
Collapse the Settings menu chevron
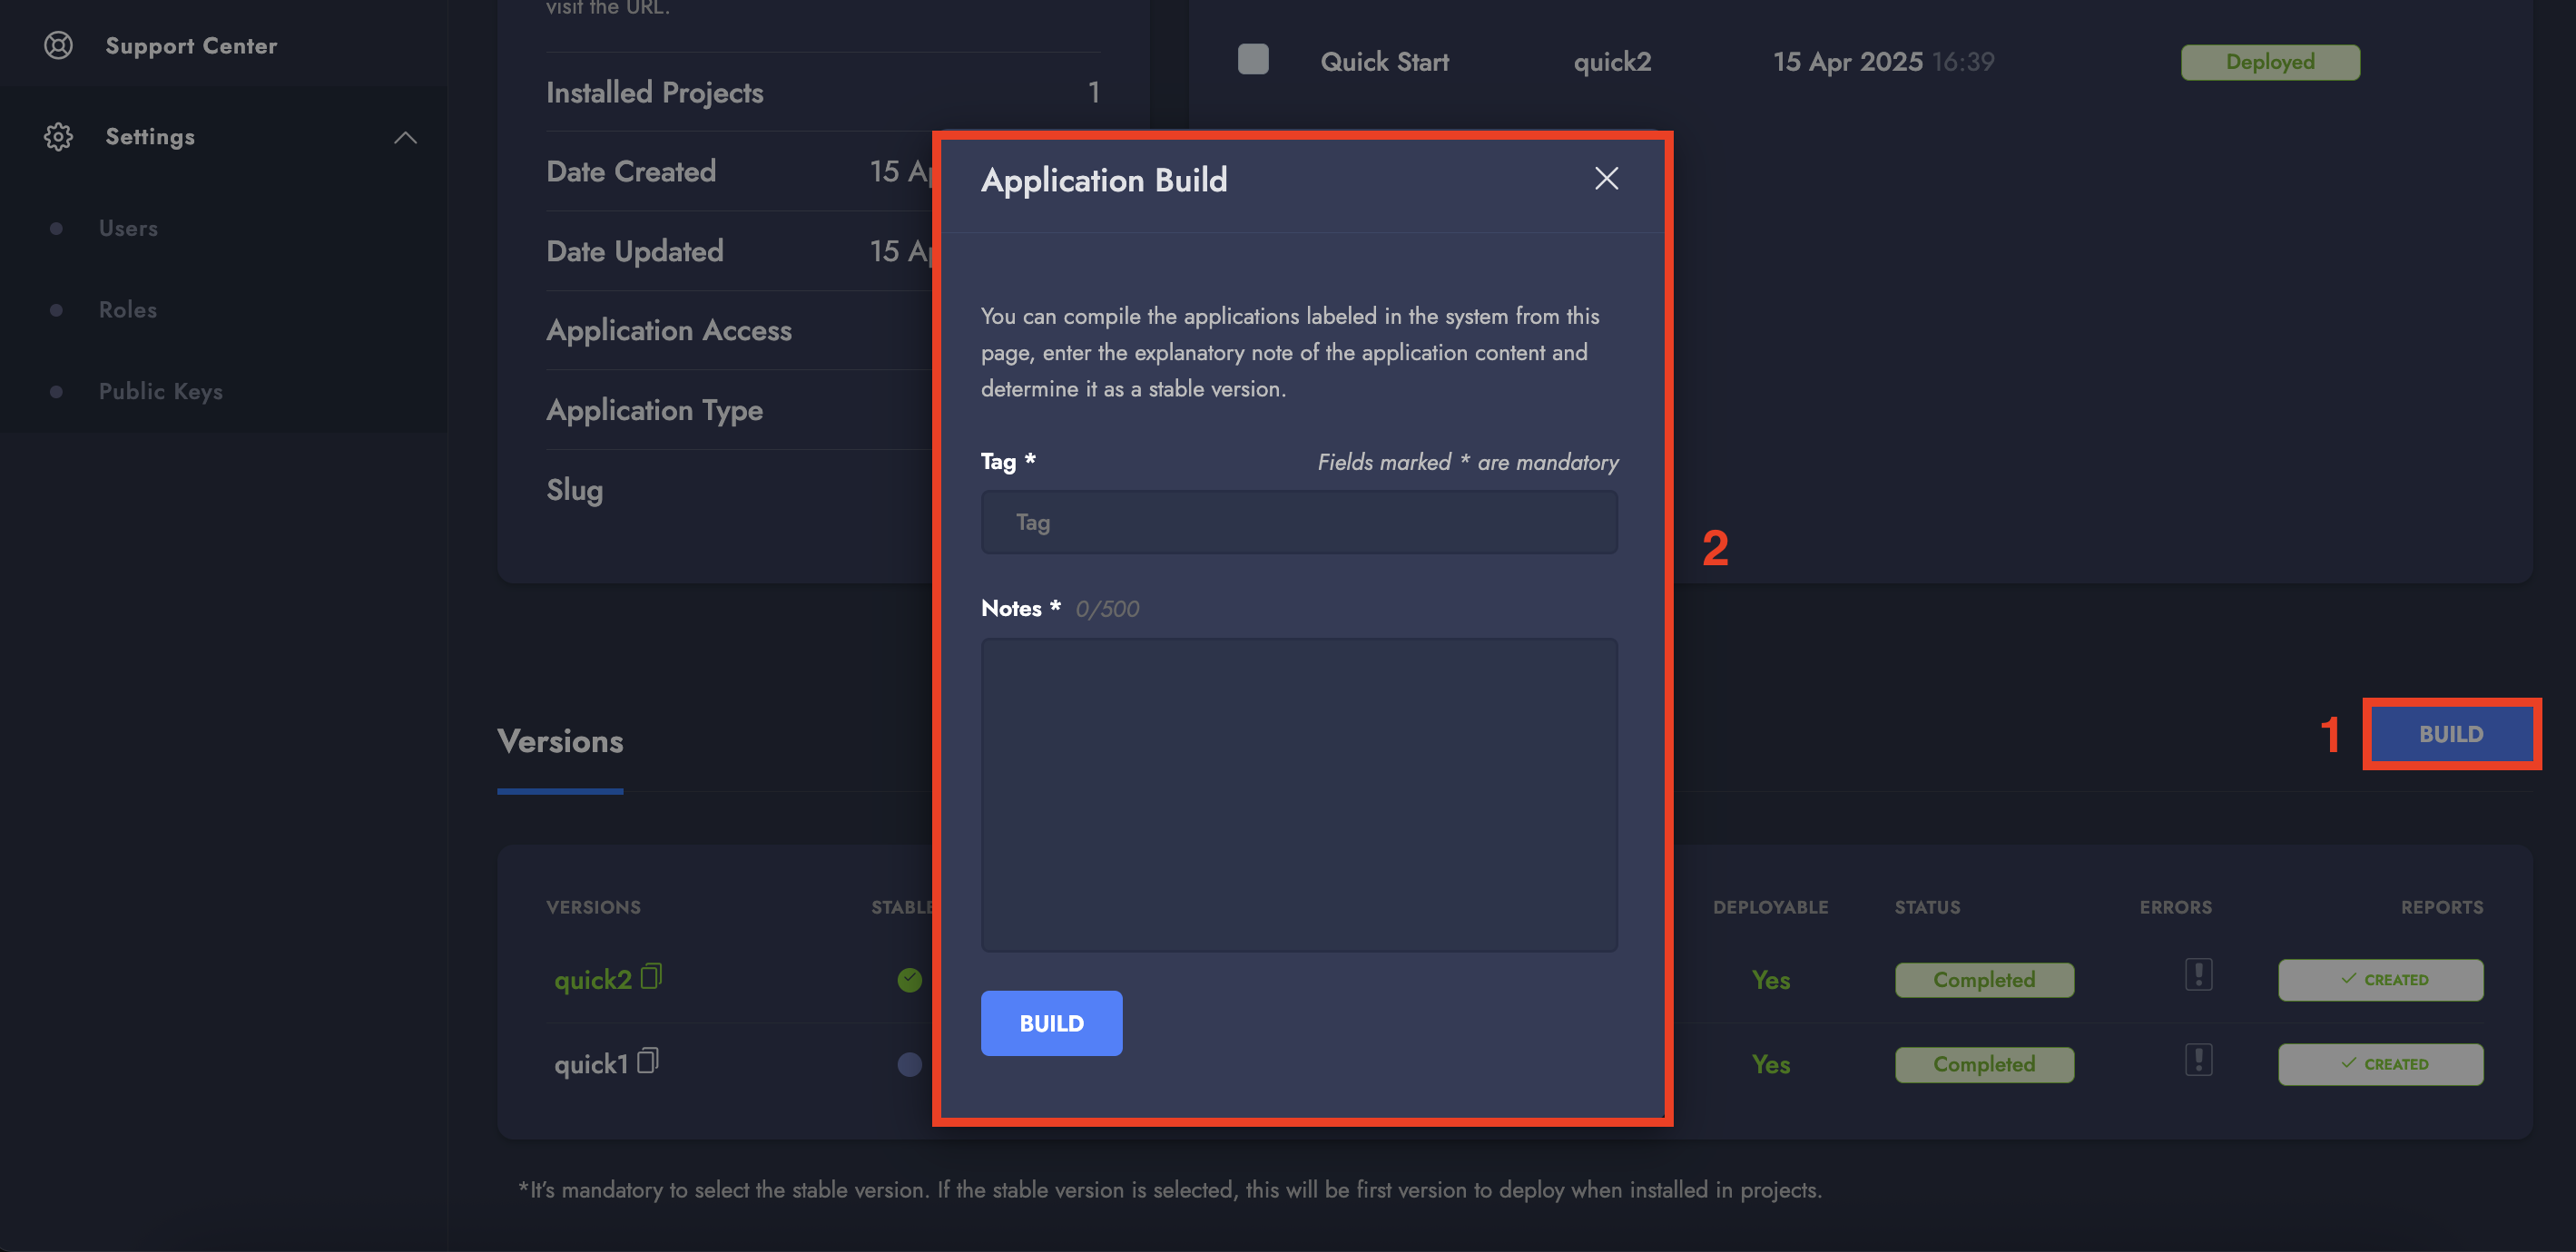(405, 138)
